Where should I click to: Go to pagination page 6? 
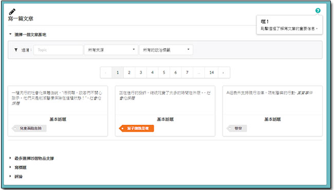pos(176,72)
